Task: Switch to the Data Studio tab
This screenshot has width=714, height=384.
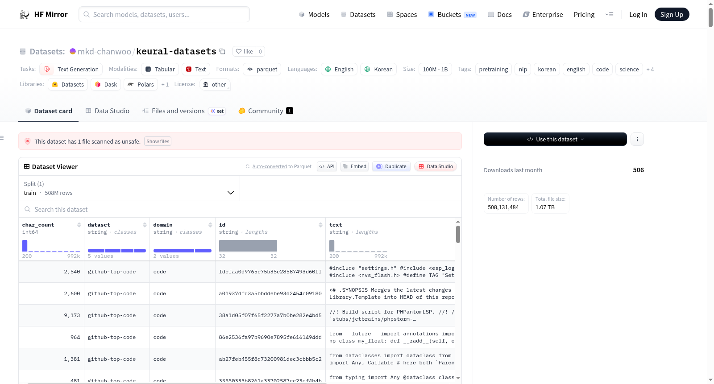Action: [108, 111]
